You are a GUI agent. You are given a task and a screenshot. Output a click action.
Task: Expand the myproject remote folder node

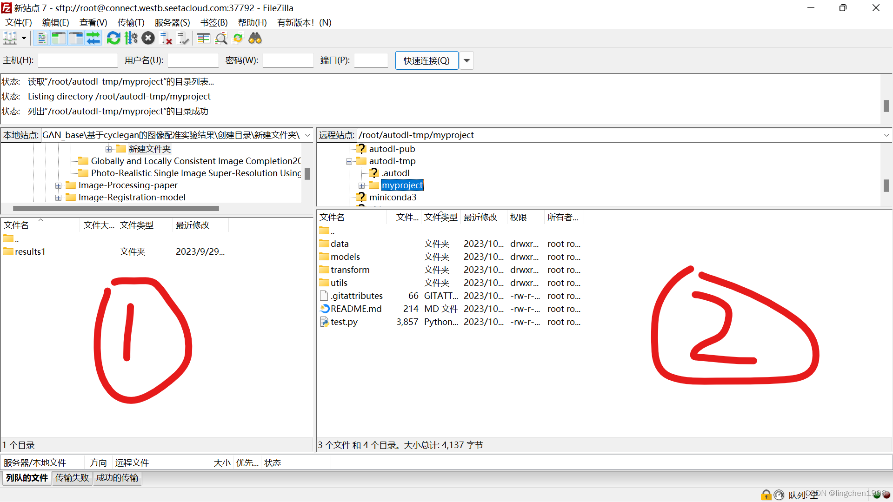[361, 185]
